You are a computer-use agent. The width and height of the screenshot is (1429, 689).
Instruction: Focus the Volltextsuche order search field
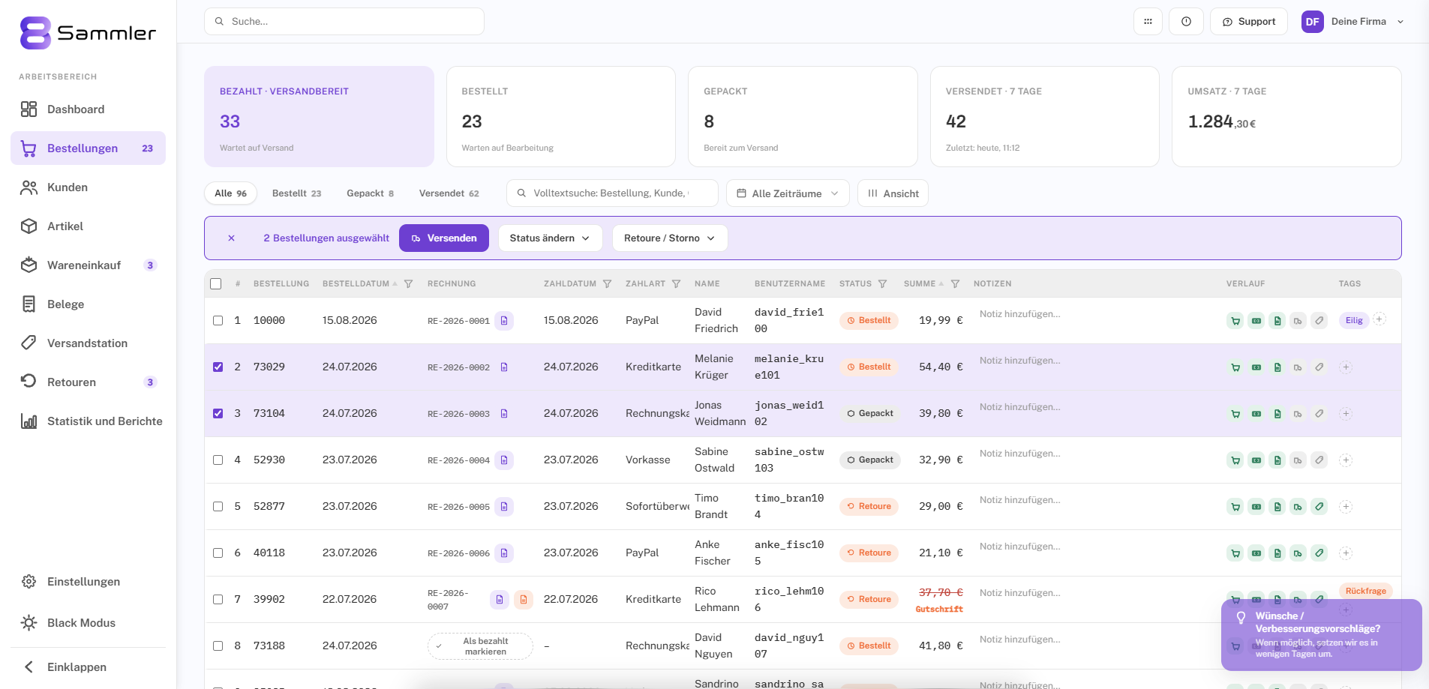[612, 193]
